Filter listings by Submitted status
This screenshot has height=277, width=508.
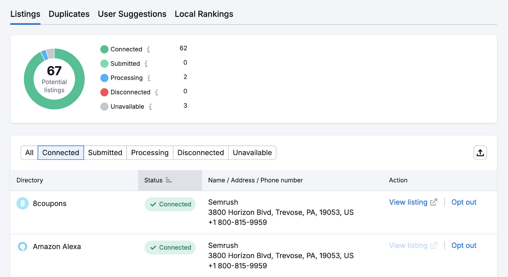(x=105, y=153)
